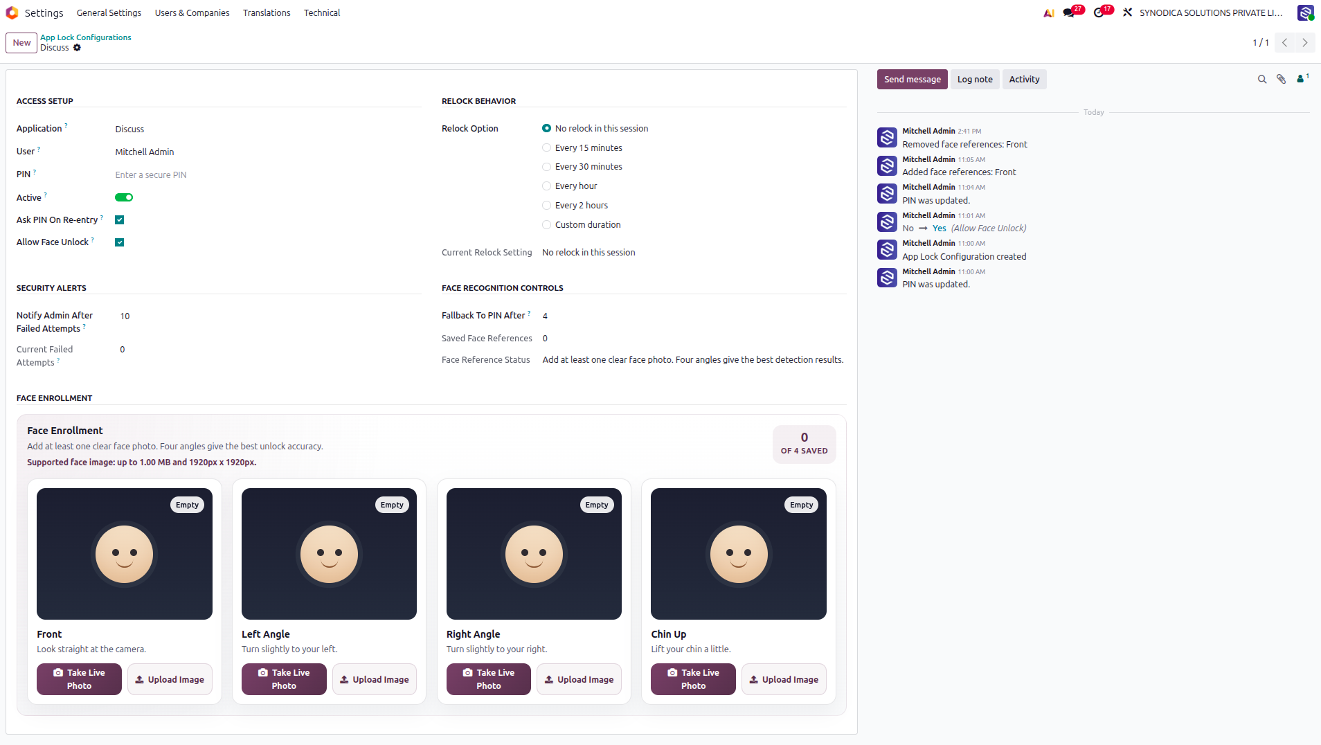Open Users & Companies menu

click(x=192, y=12)
